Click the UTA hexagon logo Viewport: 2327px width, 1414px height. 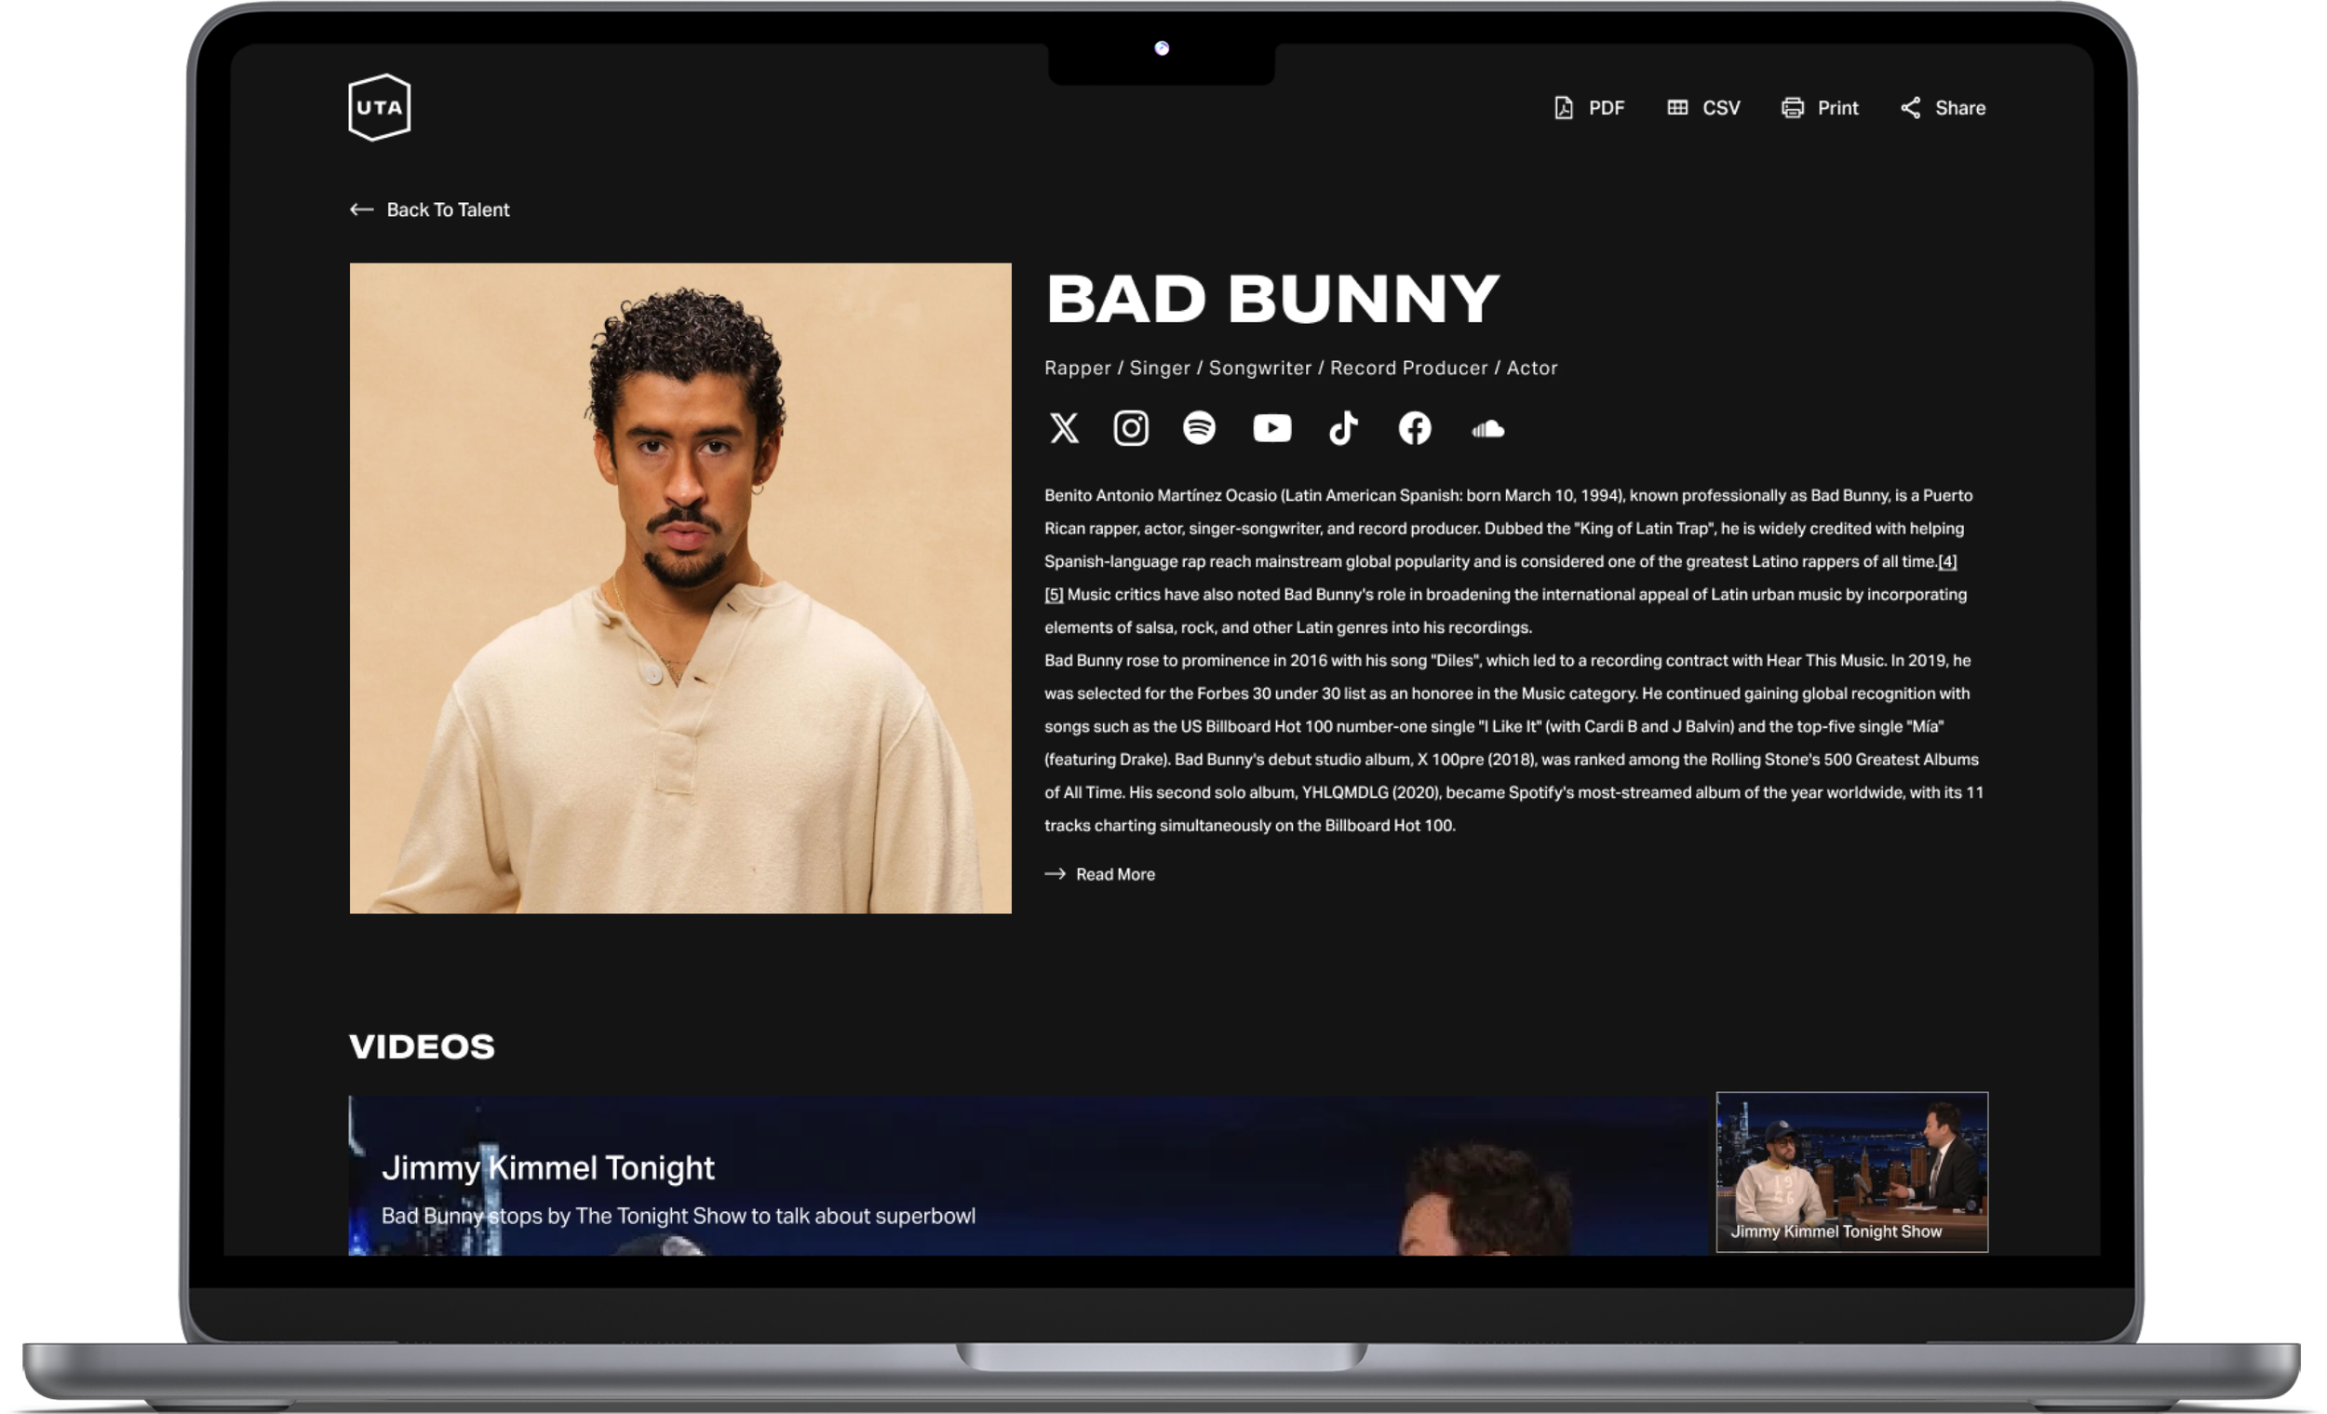click(379, 108)
